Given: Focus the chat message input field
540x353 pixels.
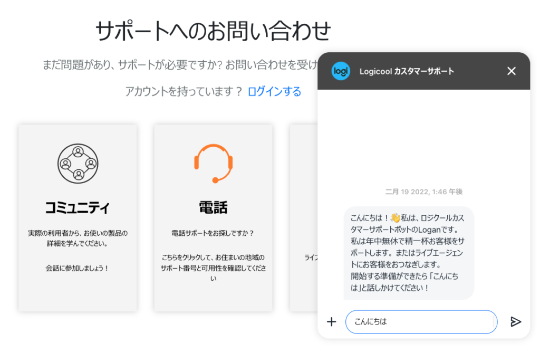Looking at the screenshot, I should (421, 322).
